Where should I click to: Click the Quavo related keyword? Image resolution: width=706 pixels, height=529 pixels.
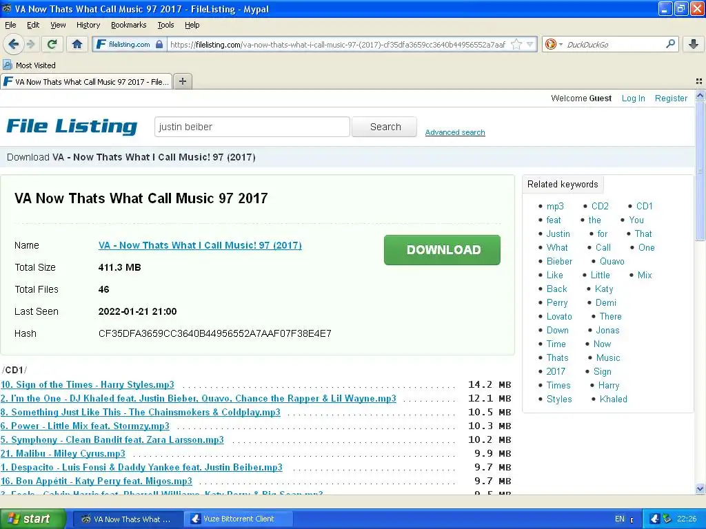click(612, 261)
